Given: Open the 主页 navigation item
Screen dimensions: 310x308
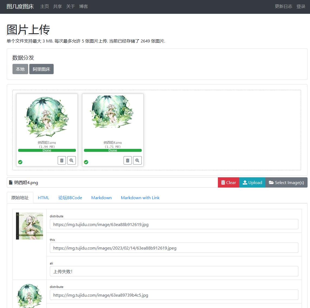Looking at the screenshot, I should coord(44,6).
